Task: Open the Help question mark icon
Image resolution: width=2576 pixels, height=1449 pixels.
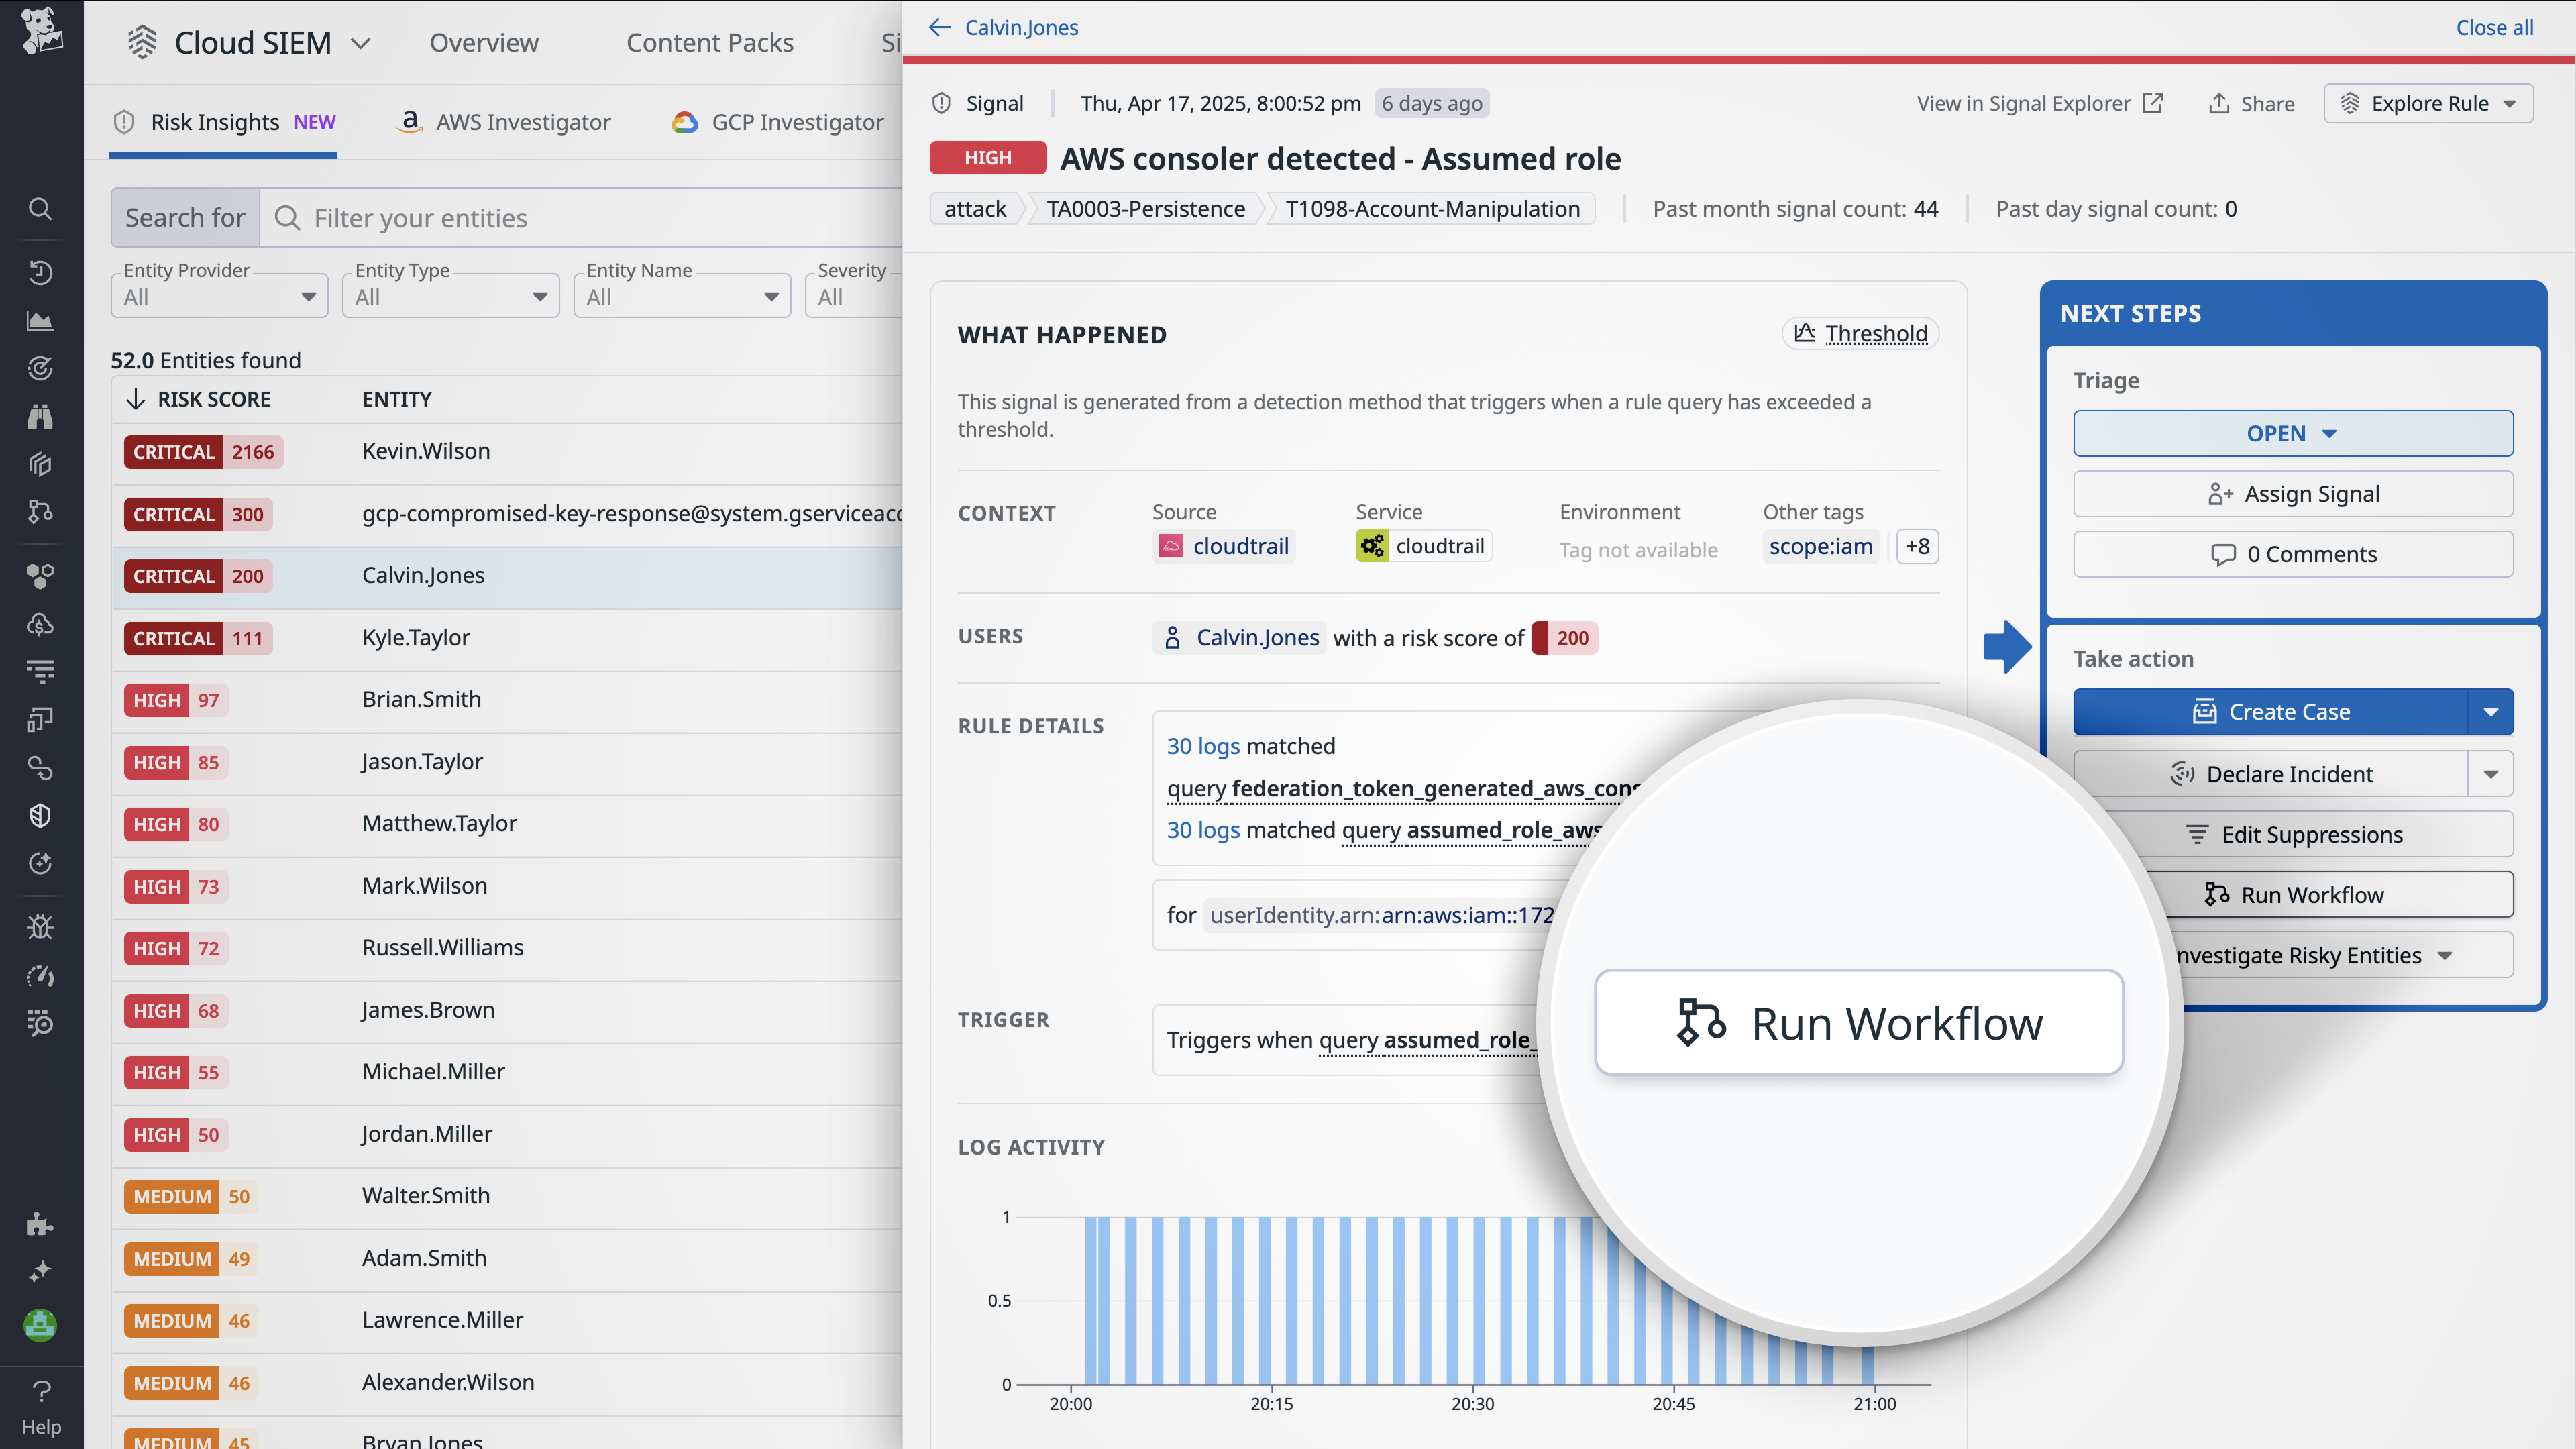Action: pos(41,1392)
